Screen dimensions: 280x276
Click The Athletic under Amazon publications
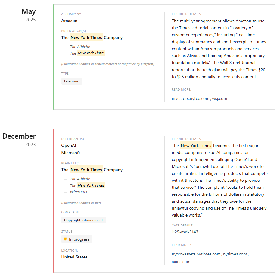[80, 47]
